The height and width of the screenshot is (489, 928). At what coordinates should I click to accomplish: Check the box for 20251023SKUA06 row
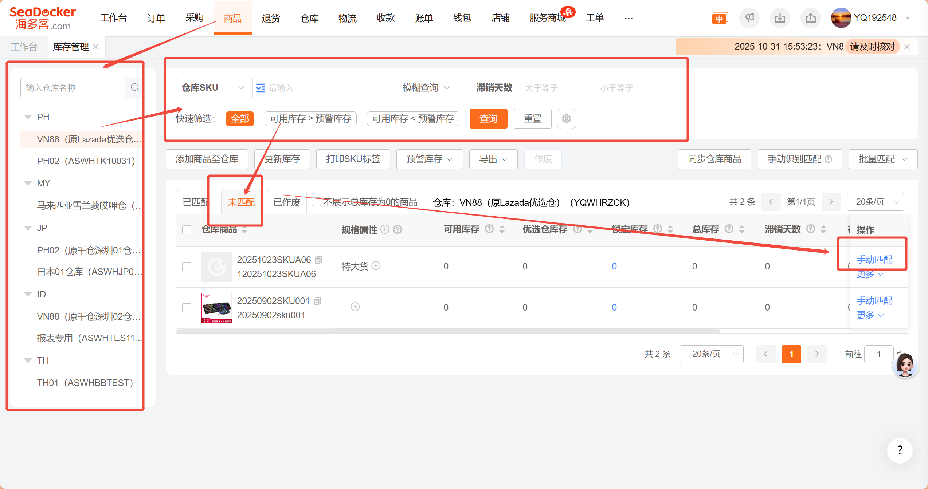(187, 267)
